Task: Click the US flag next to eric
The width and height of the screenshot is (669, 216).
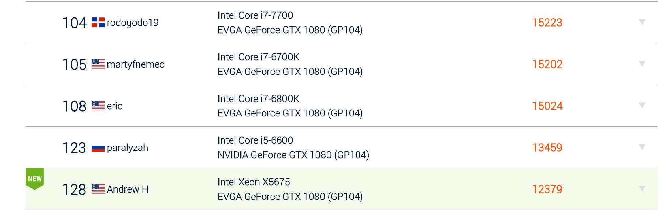Action: click(98, 106)
